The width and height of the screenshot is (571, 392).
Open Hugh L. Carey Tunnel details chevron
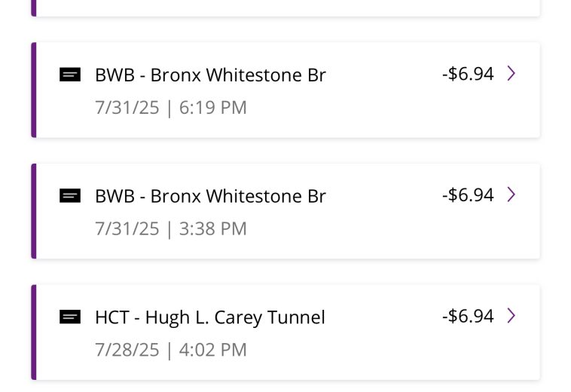[x=511, y=316]
